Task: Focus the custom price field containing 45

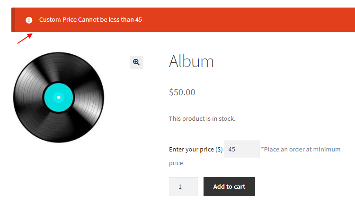Action: (x=242, y=149)
